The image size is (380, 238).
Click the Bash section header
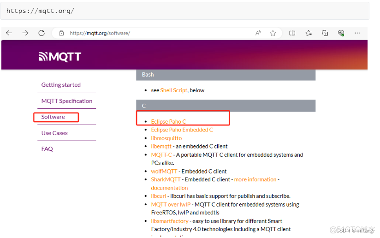pyautogui.click(x=226, y=75)
